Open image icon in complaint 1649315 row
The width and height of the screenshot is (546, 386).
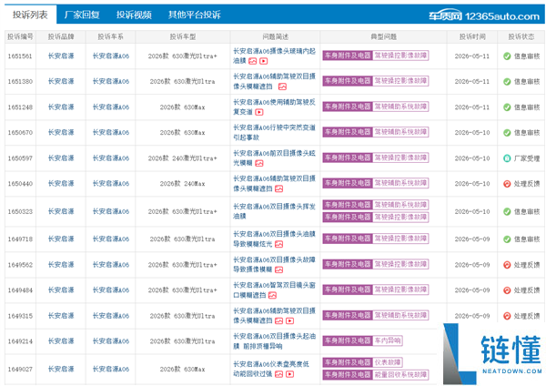(x=279, y=320)
